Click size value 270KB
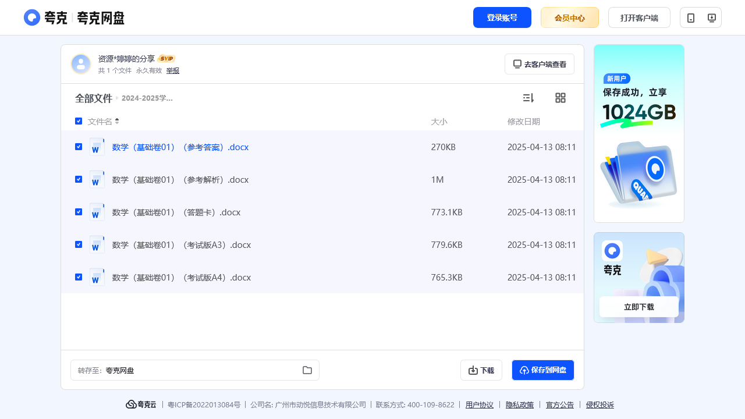This screenshot has width=745, height=419. [x=444, y=147]
